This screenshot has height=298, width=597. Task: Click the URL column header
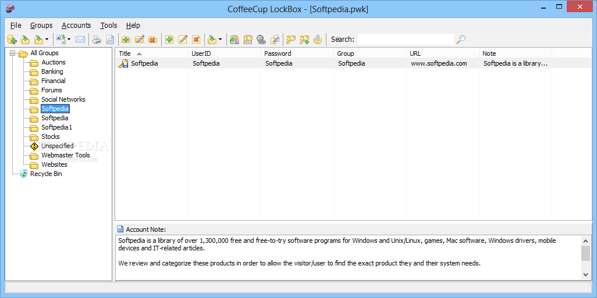[443, 53]
